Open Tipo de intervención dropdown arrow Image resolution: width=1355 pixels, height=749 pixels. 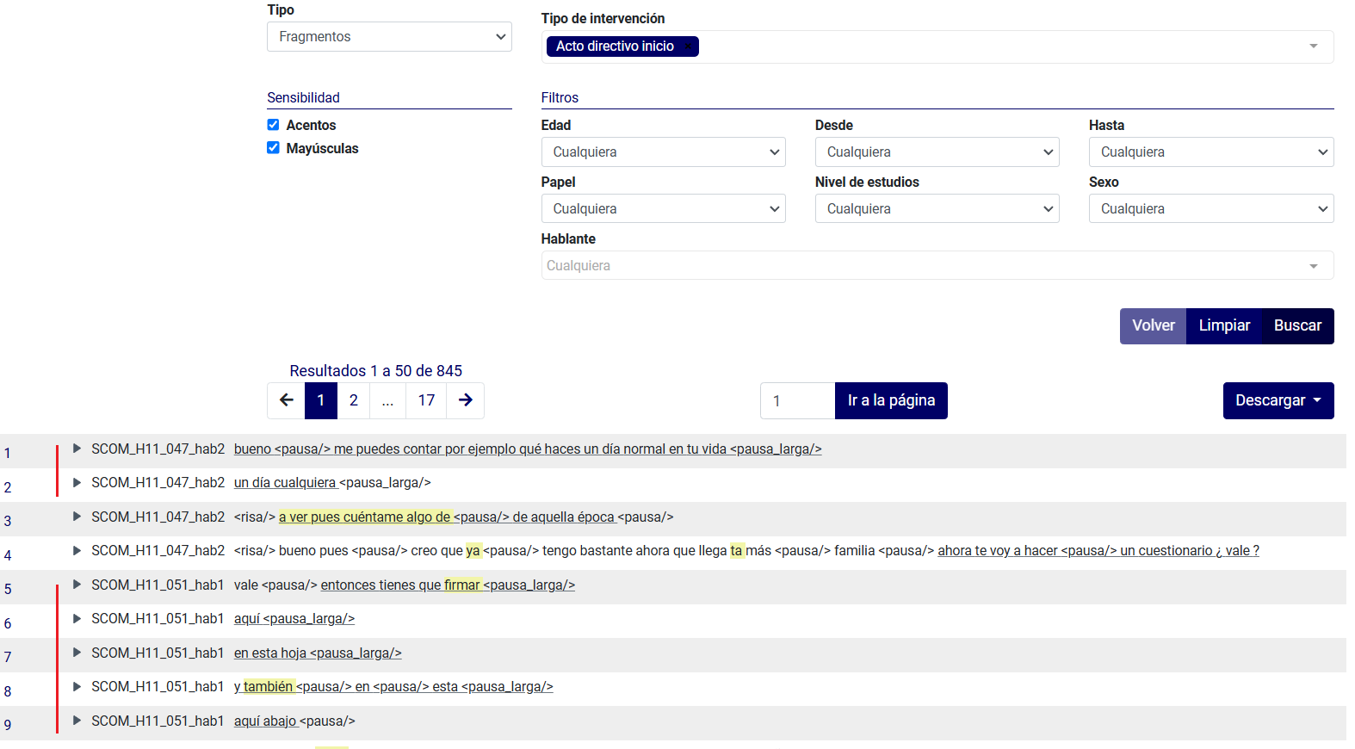coord(1313,46)
